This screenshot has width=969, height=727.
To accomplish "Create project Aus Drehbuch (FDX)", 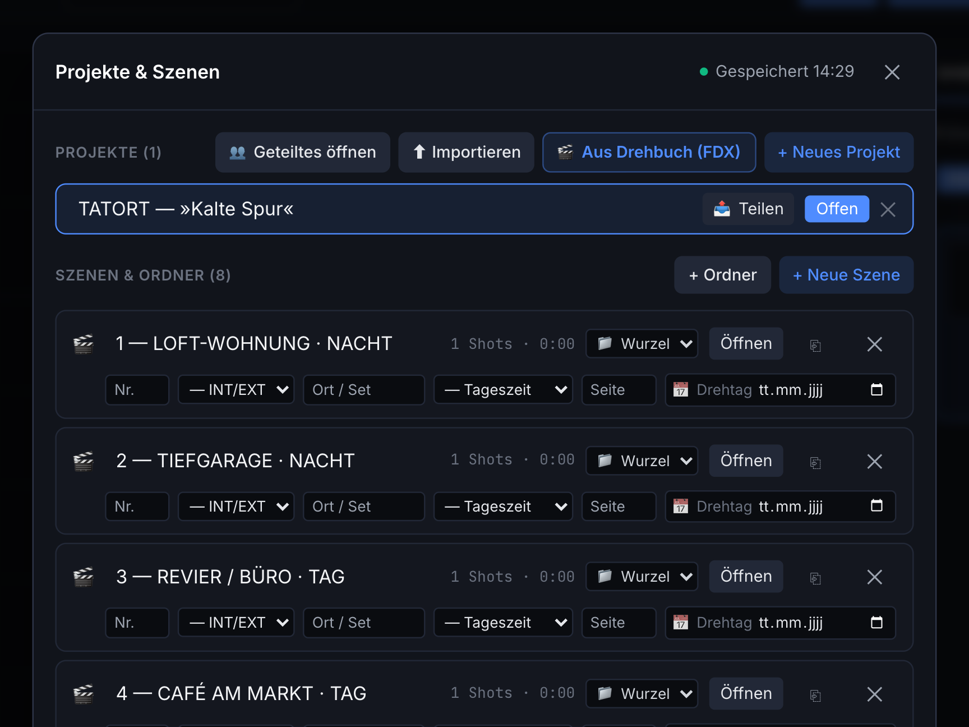I will 649,152.
